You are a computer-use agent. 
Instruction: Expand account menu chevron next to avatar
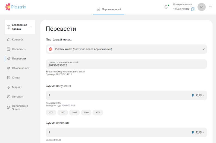coord(210,7)
